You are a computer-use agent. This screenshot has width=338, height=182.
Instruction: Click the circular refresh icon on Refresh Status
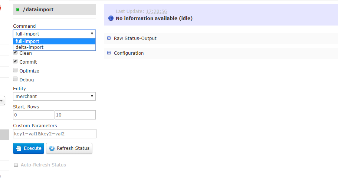coord(52,148)
